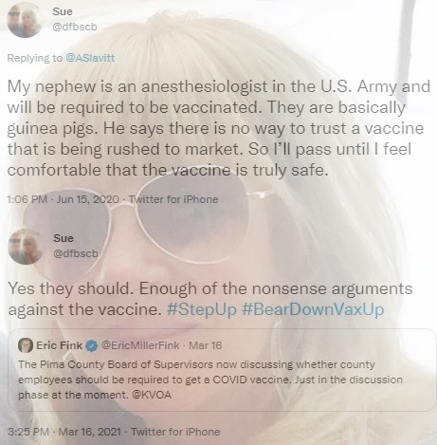This screenshot has height=445, width=437.
Task: Click Eric Fink's small profile picture
Action: click(x=26, y=345)
